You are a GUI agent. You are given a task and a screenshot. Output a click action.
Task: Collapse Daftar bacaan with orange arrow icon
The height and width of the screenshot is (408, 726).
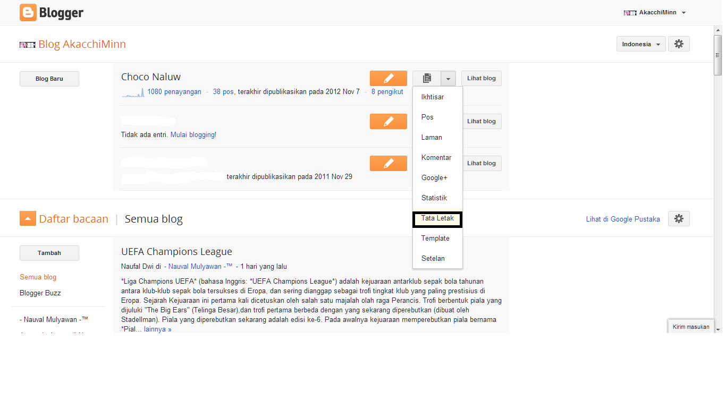[x=28, y=218]
